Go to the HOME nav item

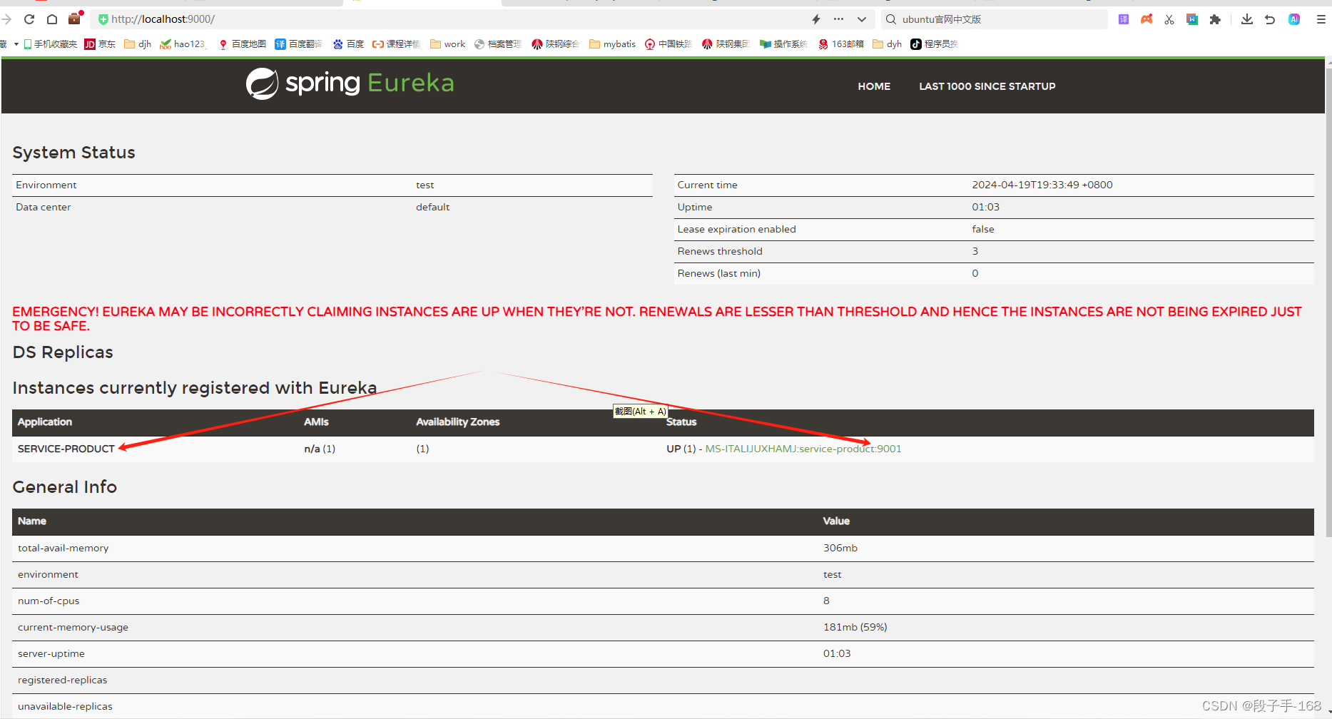[874, 86]
